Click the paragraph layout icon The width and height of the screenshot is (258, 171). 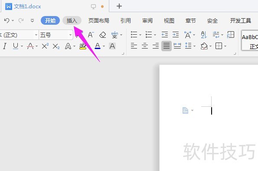pyautogui.click(x=231, y=35)
